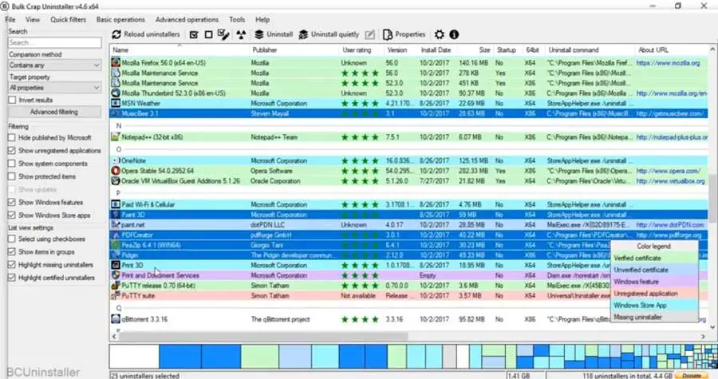Click the Uninstall quietly icon
The height and width of the screenshot is (379, 718).
click(x=303, y=34)
